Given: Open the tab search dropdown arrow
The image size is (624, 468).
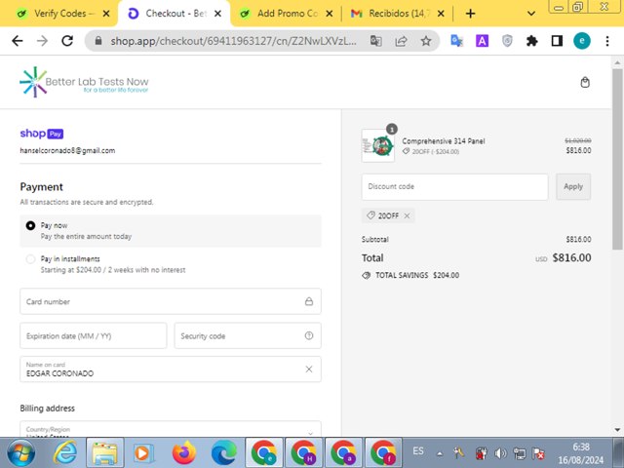Looking at the screenshot, I should click(x=530, y=14).
